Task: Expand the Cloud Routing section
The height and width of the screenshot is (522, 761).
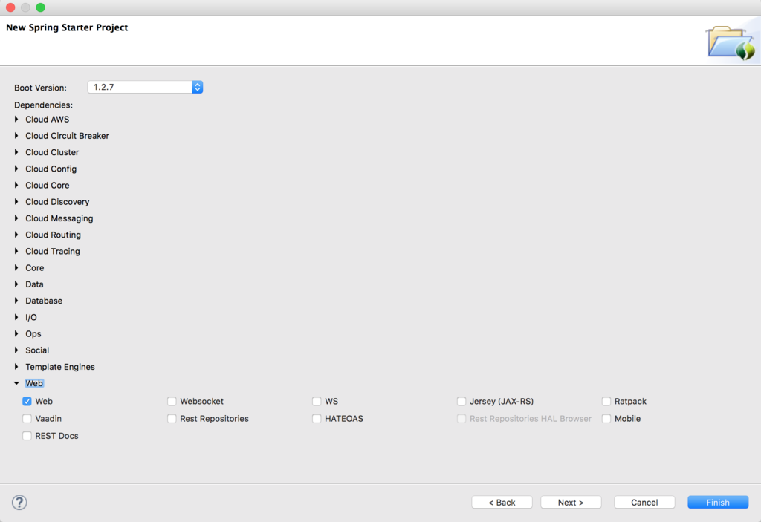Action: click(x=16, y=235)
